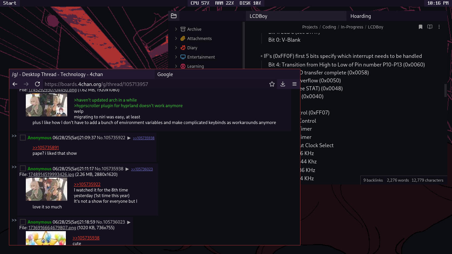The image size is (452, 254).
Task: Click quote link >>105735922 in post body
Action: click(87, 184)
